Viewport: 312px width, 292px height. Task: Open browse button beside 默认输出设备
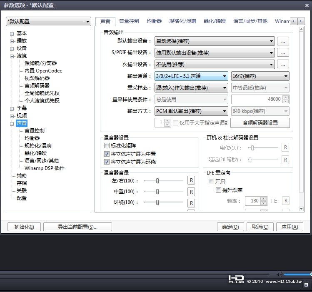pyautogui.click(x=283, y=41)
